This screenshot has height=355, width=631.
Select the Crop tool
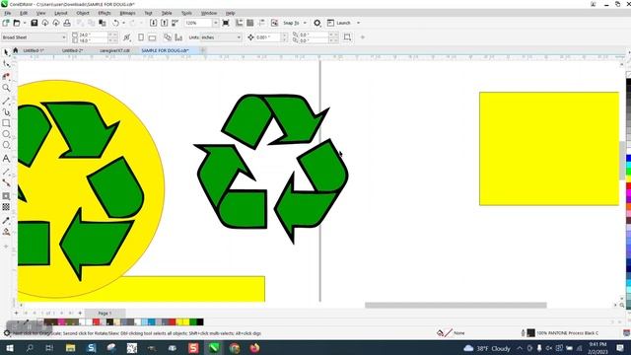[6, 76]
